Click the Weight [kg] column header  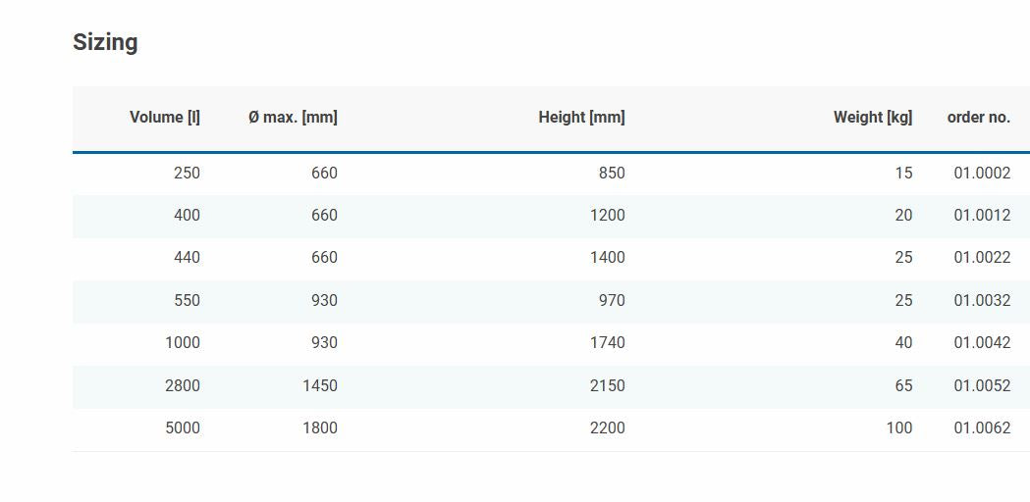tap(872, 118)
